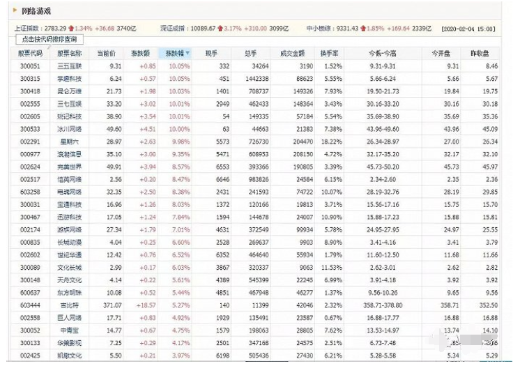Sort by the 昨收盘 column header
Image resolution: width=520 pixels, height=366 pixels.
click(x=480, y=54)
